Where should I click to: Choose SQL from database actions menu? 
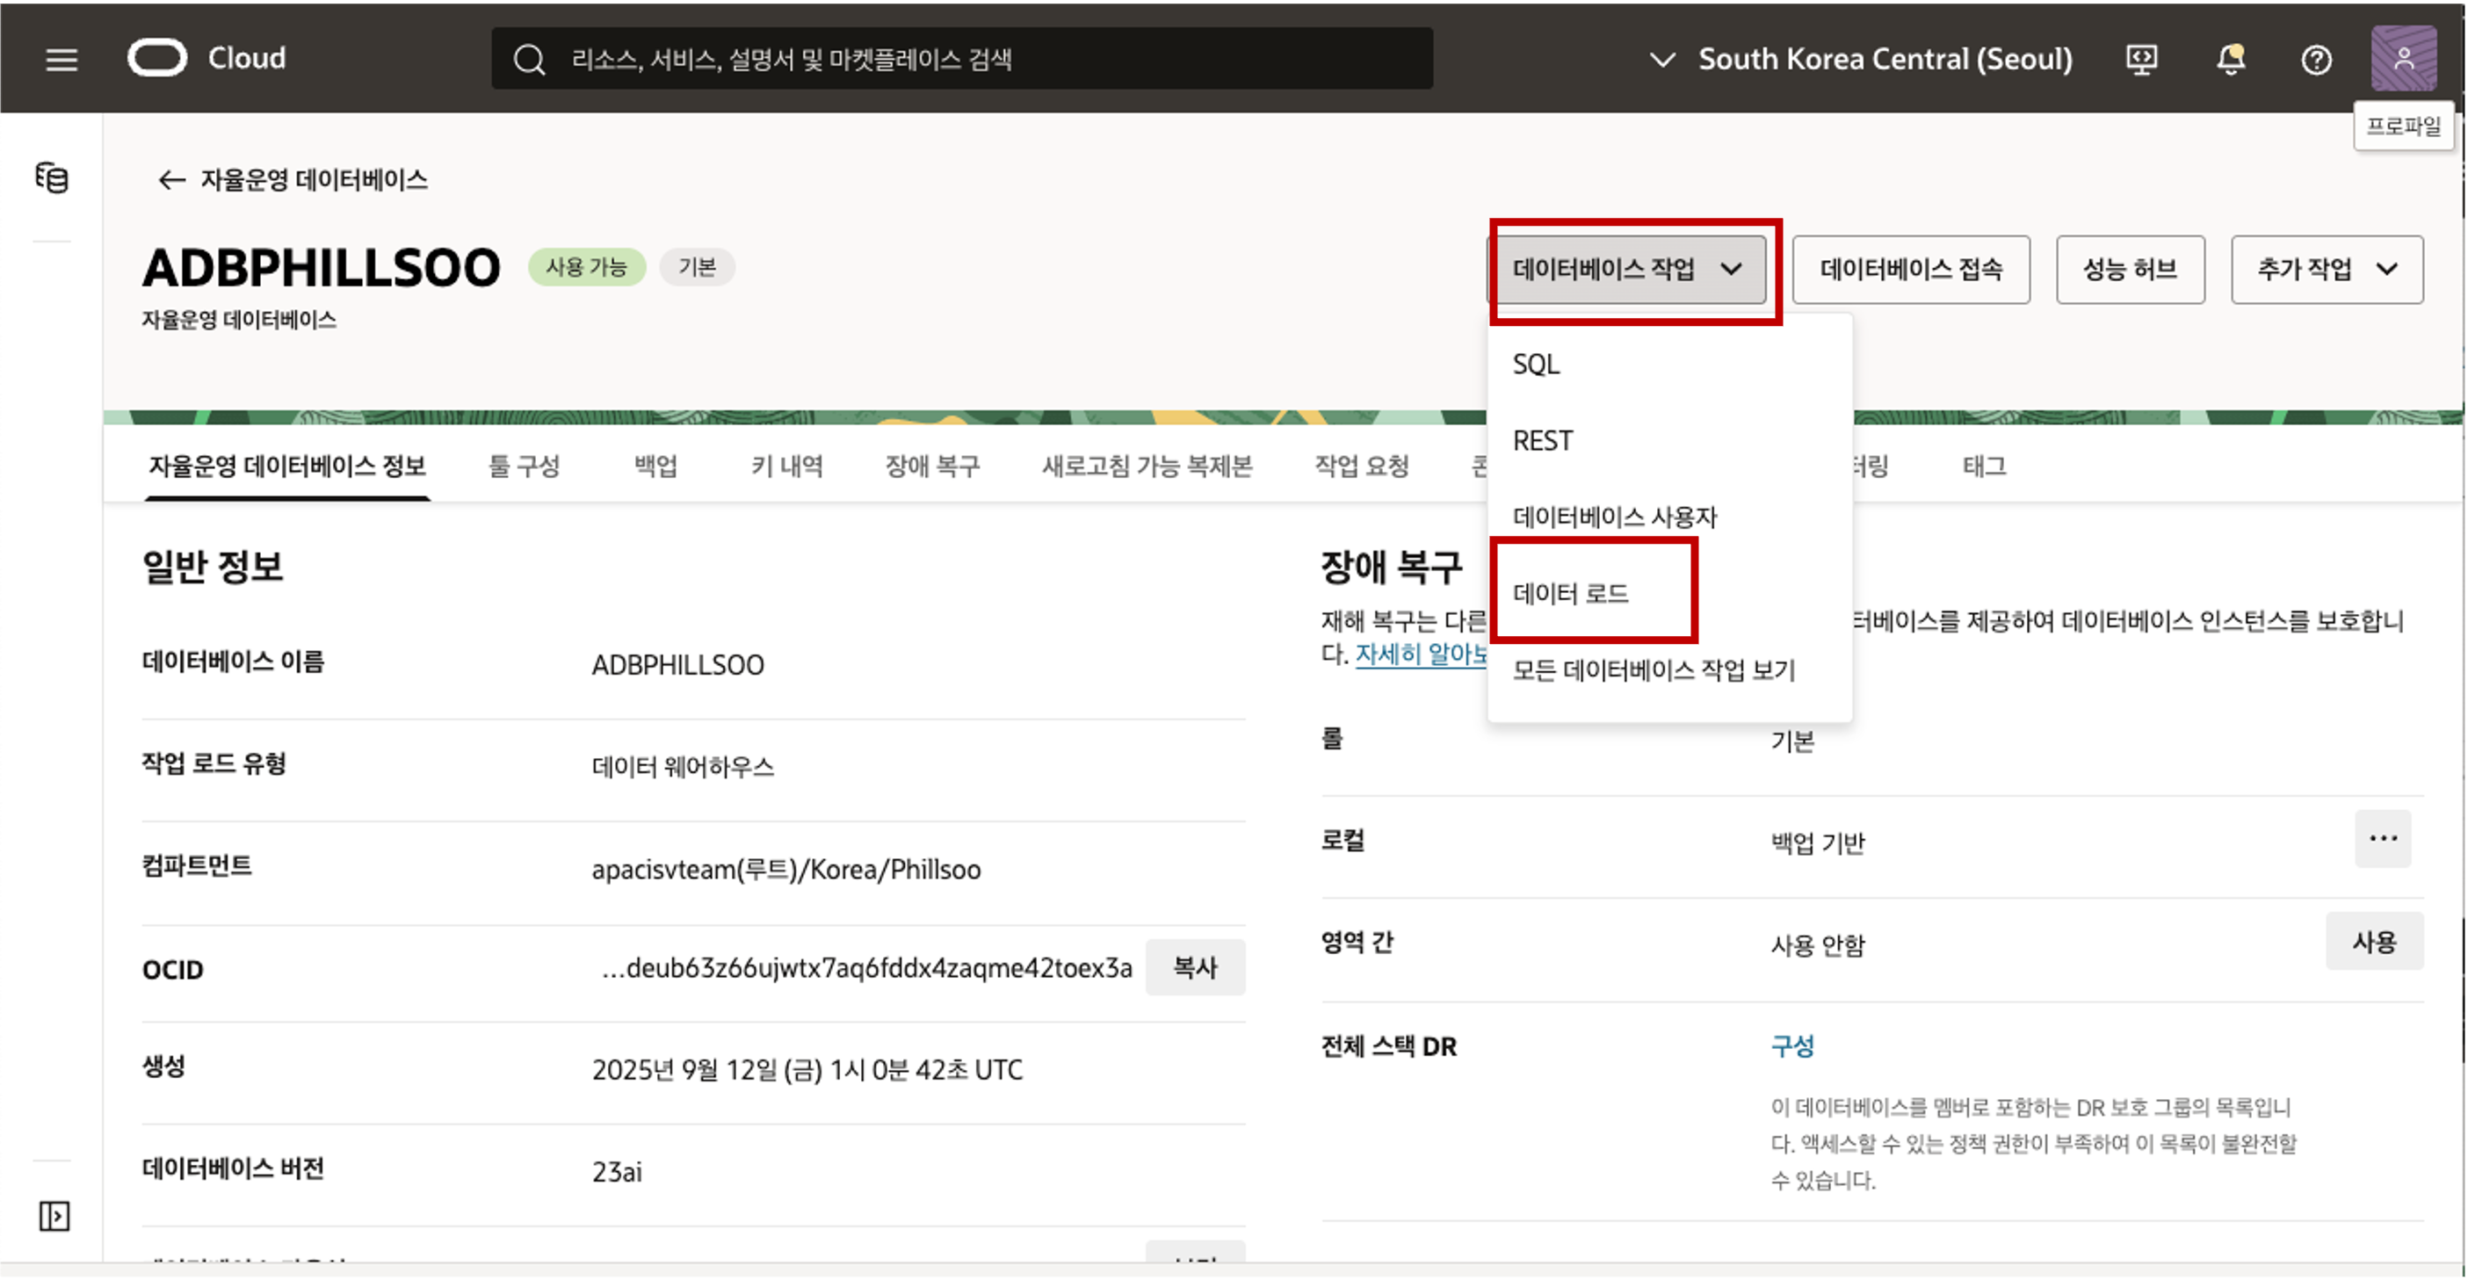pyautogui.click(x=1536, y=364)
